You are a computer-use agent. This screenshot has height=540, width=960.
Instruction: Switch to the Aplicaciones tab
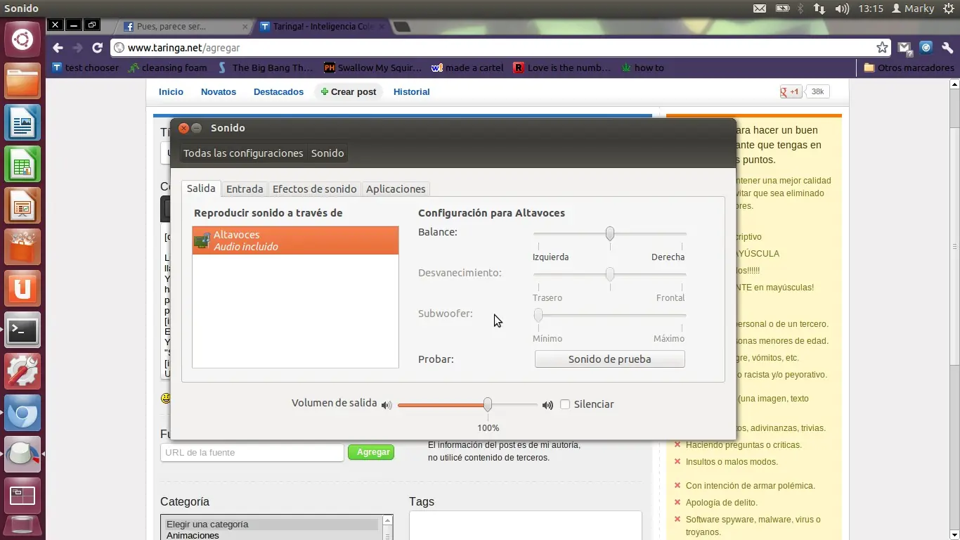[396, 189]
